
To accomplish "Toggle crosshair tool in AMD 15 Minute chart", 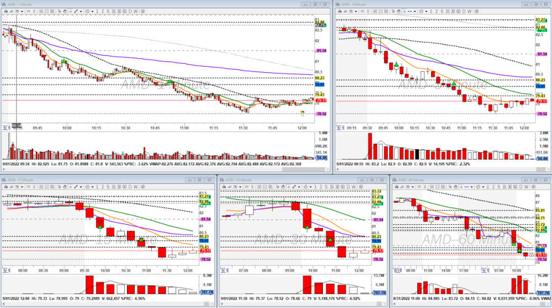I will click(71, 187).
